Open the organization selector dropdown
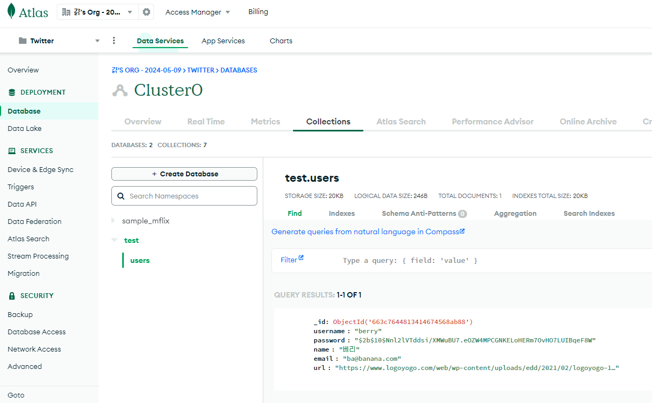Viewport: 652px width, 403px height. click(x=97, y=12)
